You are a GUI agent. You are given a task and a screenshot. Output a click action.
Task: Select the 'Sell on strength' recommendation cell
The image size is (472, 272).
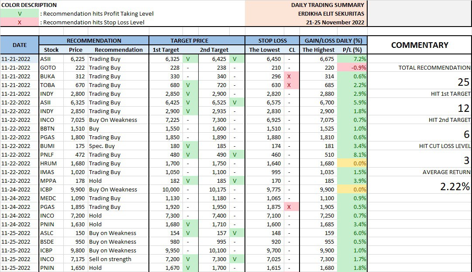[110, 259]
